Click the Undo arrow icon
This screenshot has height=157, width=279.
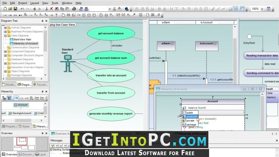click(x=22, y=9)
